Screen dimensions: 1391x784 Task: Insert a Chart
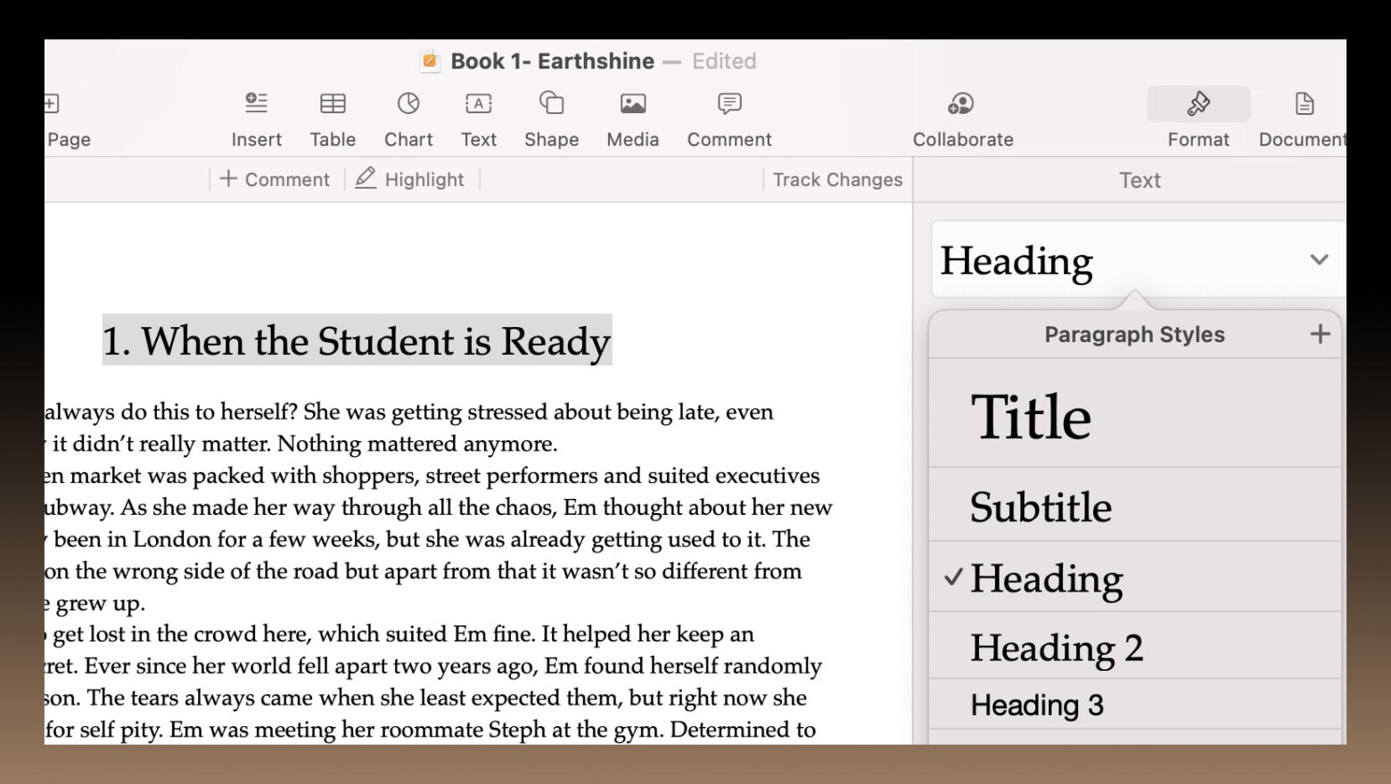tap(408, 118)
